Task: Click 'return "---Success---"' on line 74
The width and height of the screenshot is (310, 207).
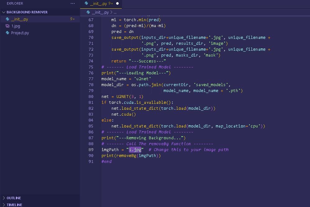Action: (139, 61)
